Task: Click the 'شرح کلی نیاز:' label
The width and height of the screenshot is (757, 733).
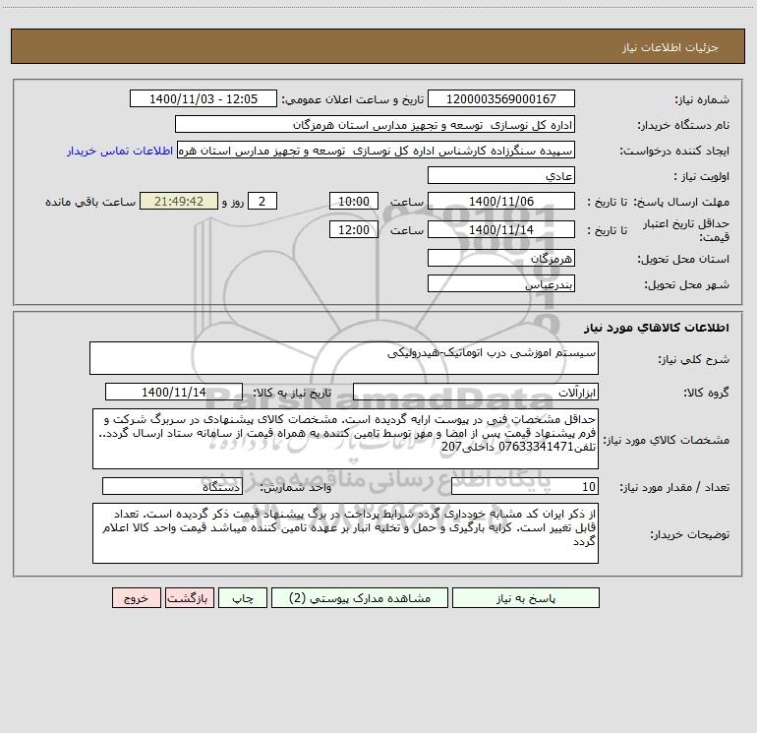Action: point(694,359)
